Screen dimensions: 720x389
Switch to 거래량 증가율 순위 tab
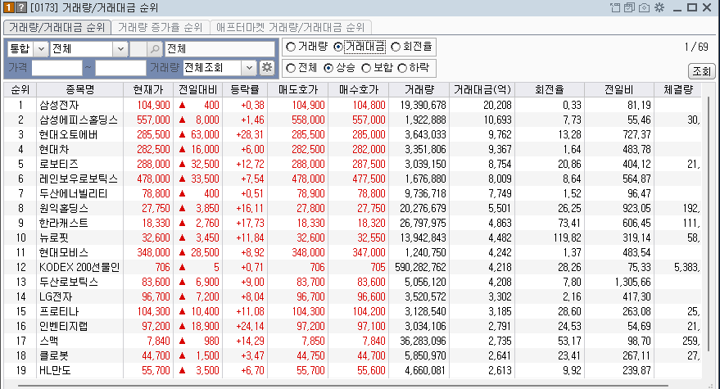(160, 28)
